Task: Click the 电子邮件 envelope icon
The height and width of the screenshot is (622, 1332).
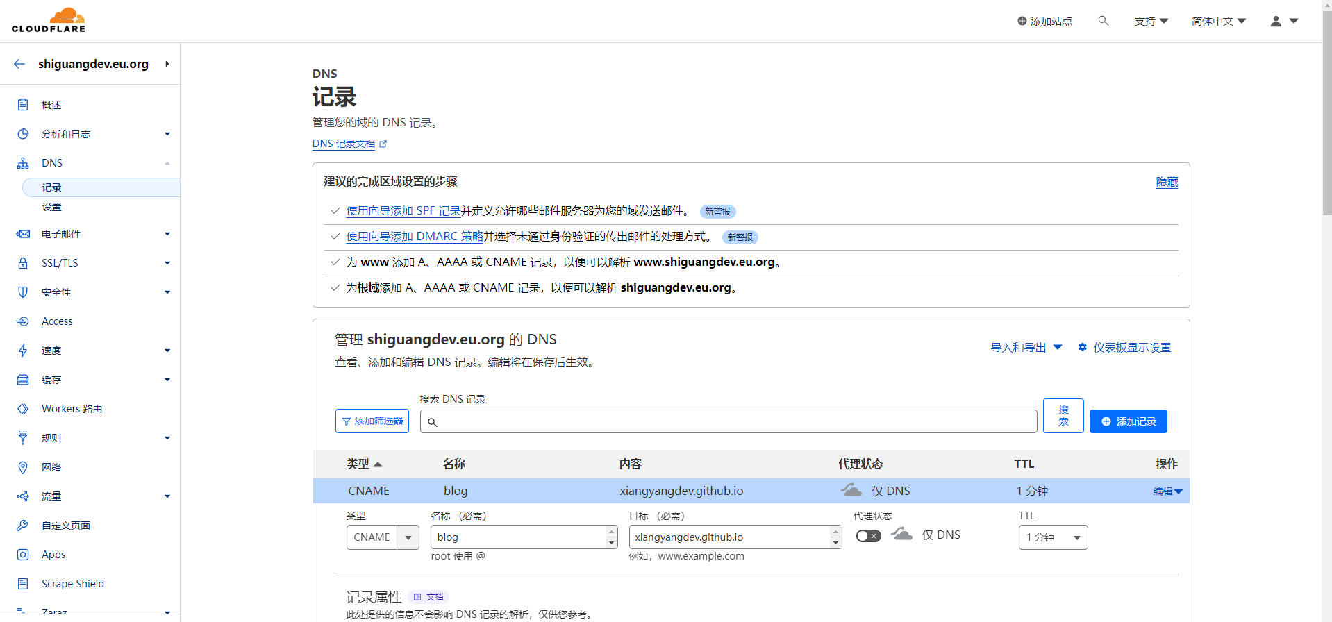Action: [23, 234]
